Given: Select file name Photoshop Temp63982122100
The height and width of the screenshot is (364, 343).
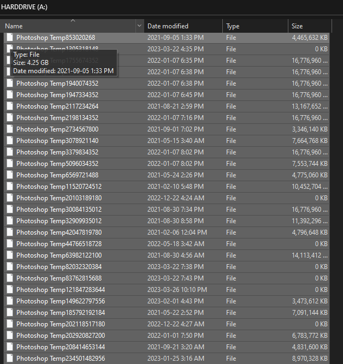Looking at the screenshot, I should click(x=59, y=255).
